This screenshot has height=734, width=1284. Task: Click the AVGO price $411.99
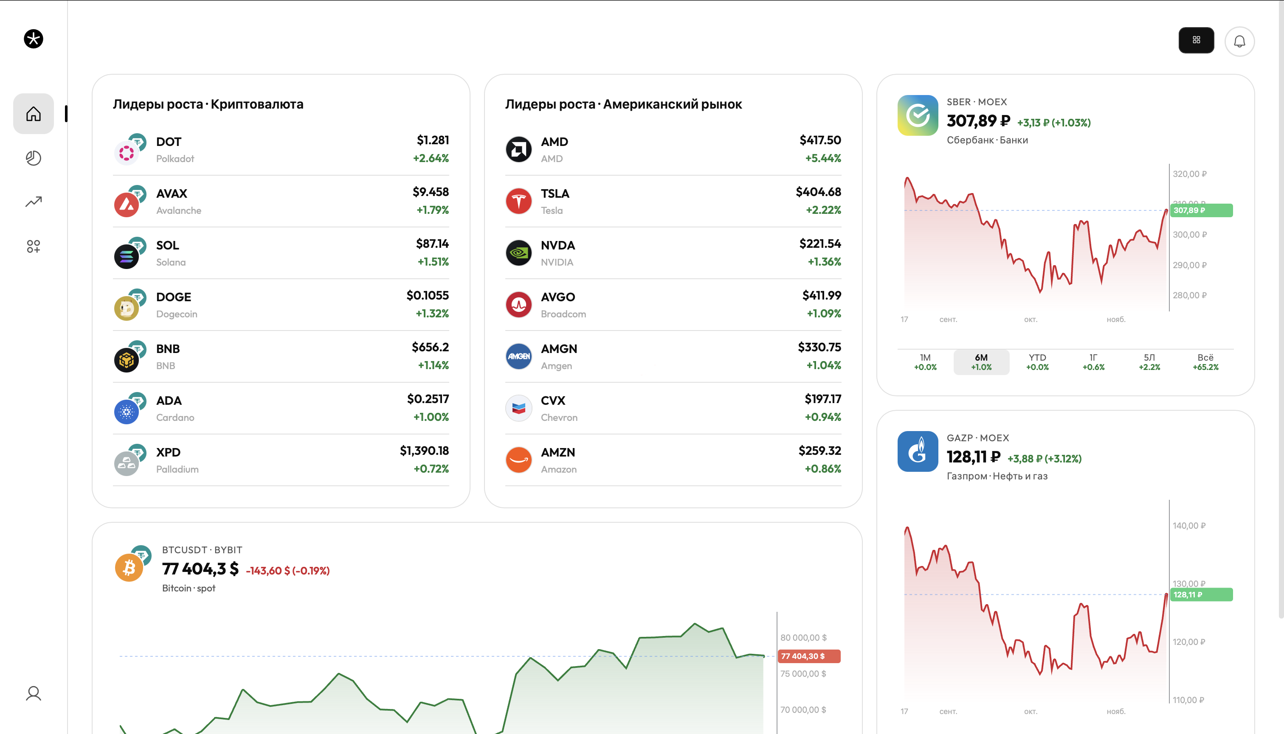coord(822,295)
